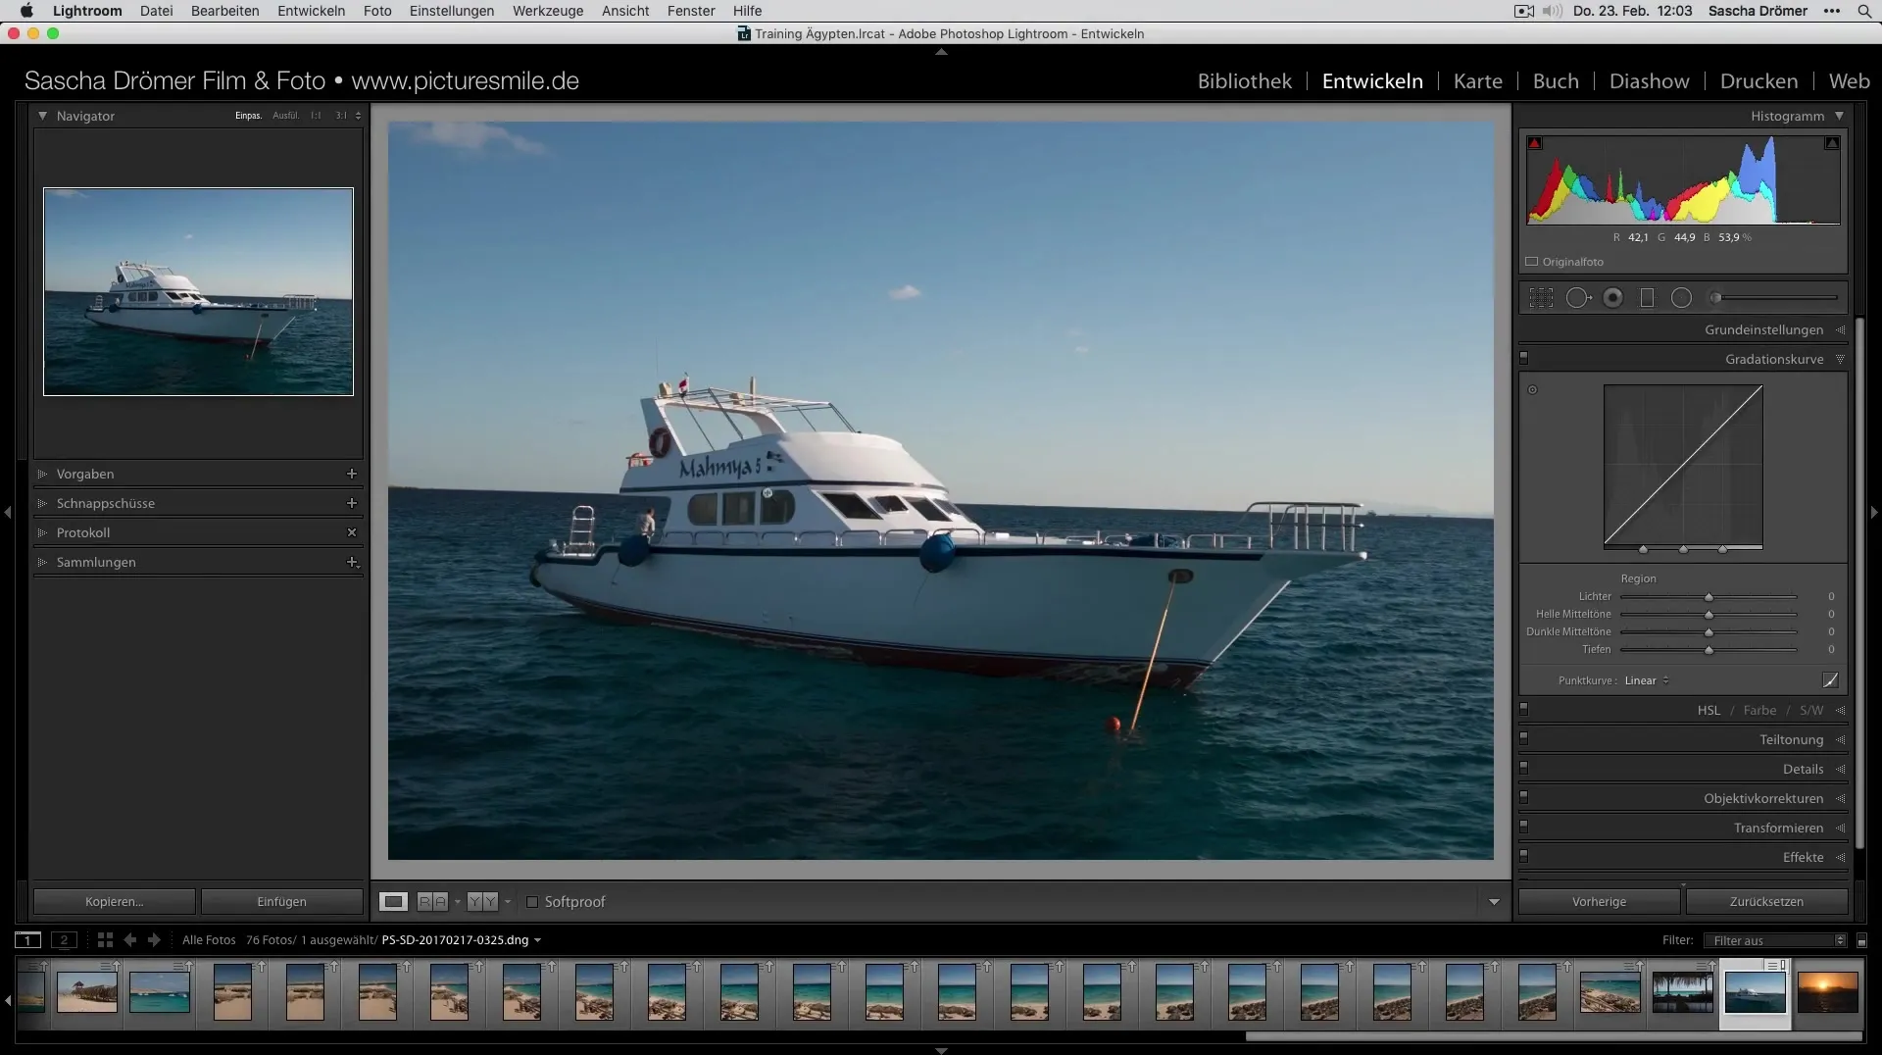
Task: Collapse the right panel group arrow
Action: point(1874,512)
